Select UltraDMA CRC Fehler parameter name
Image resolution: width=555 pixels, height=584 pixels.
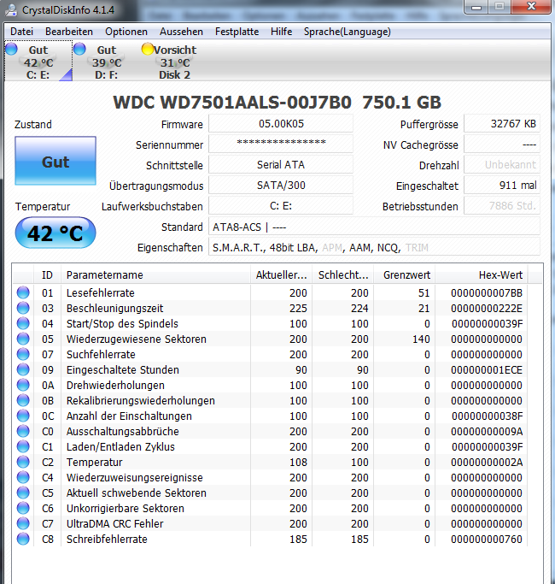pyautogui.click(x=115, y=523)
